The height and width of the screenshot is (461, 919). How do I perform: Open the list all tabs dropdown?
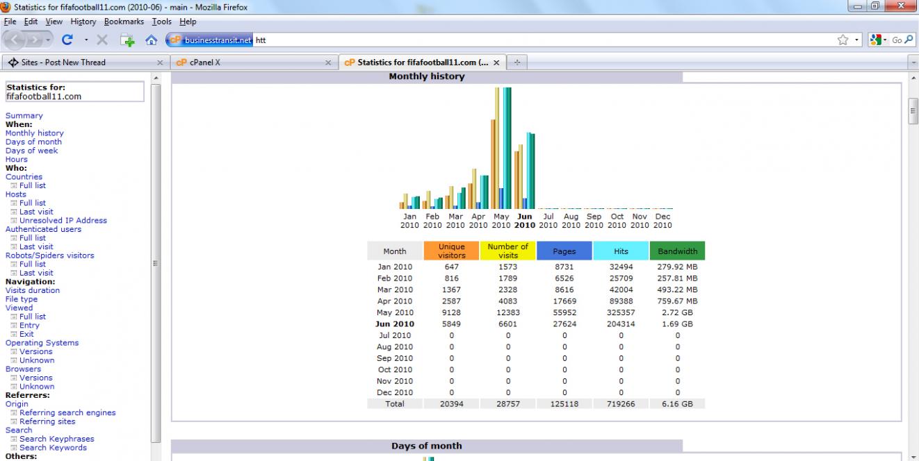(x=913, y=62)
